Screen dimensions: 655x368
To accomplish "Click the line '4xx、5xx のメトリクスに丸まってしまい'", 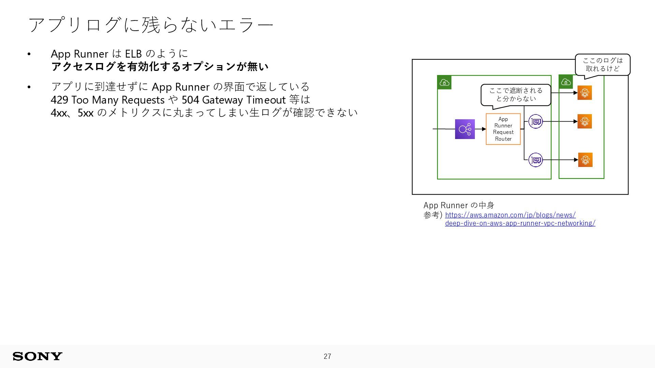I will [x=204, y=112].
